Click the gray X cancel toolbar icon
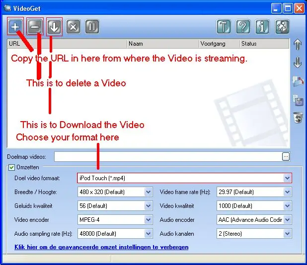This screenshot has width=307, height=265. click(73, 26)
